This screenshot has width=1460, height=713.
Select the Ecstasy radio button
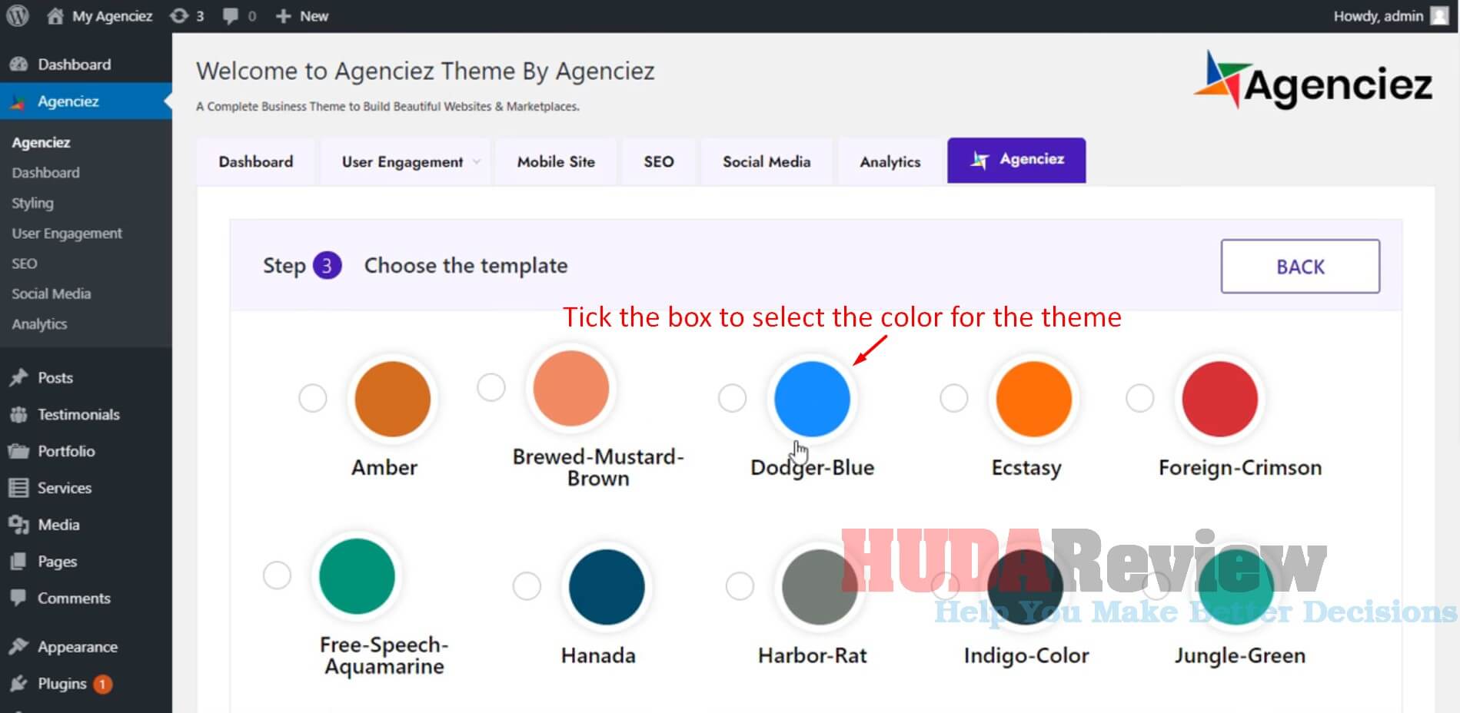(954, 398)
